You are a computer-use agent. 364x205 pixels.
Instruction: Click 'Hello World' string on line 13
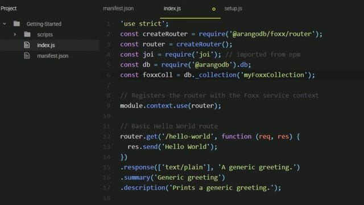(x=186, y=146)
